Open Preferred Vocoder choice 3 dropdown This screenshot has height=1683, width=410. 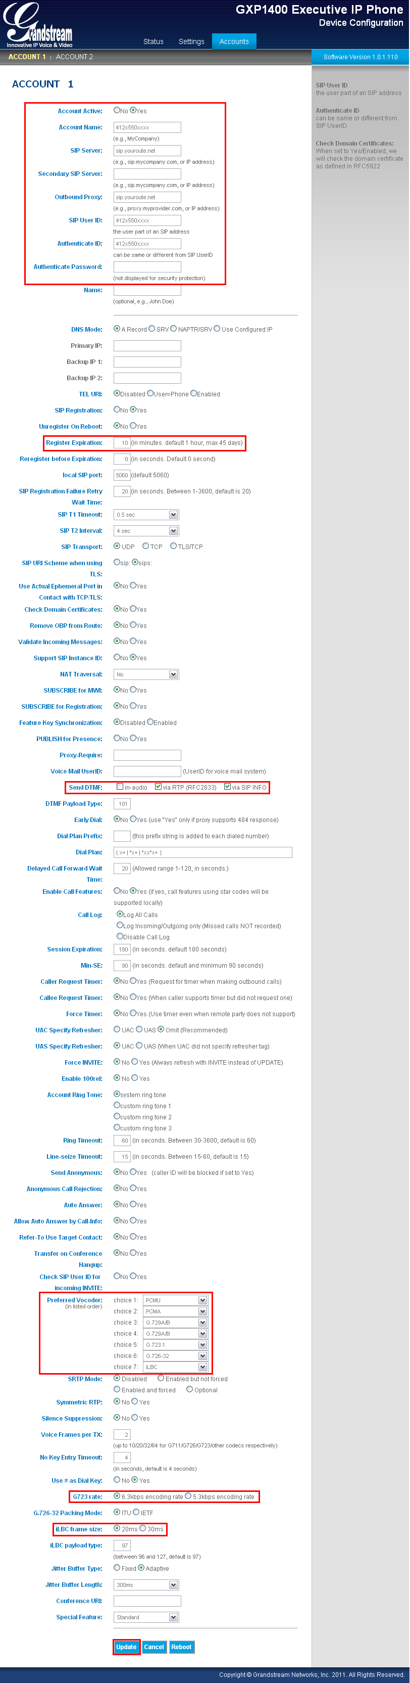[x=176, y=1323]
